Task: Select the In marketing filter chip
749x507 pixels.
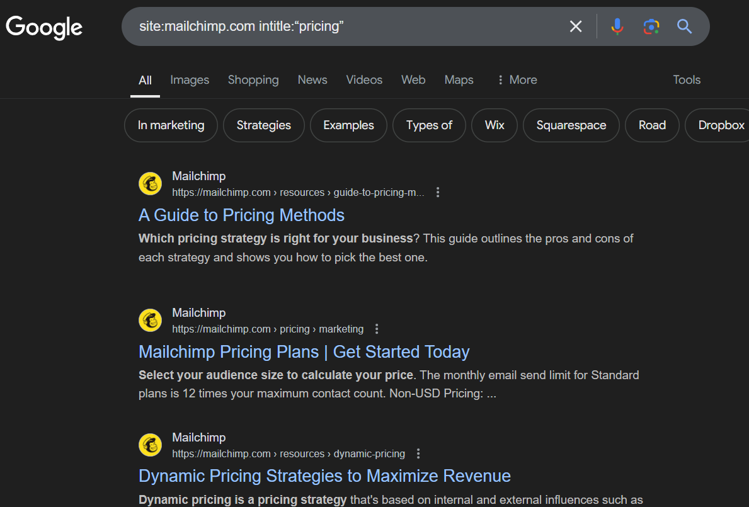Action: pyautogui.click(x=171, y=125)
